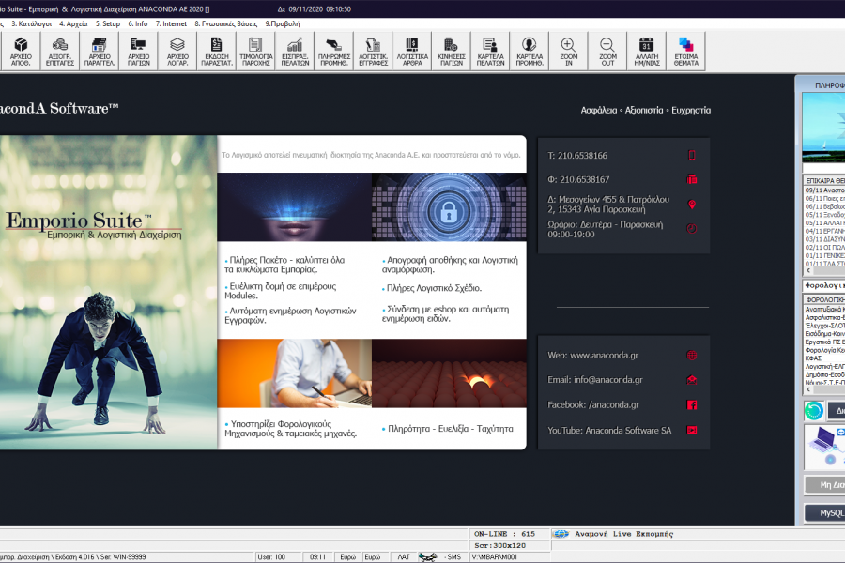
Task: Launch ΕΚΔΟΣΗ ΠΑΡΑΣΤΑΤ. document issuing
Action: [217, 52]
